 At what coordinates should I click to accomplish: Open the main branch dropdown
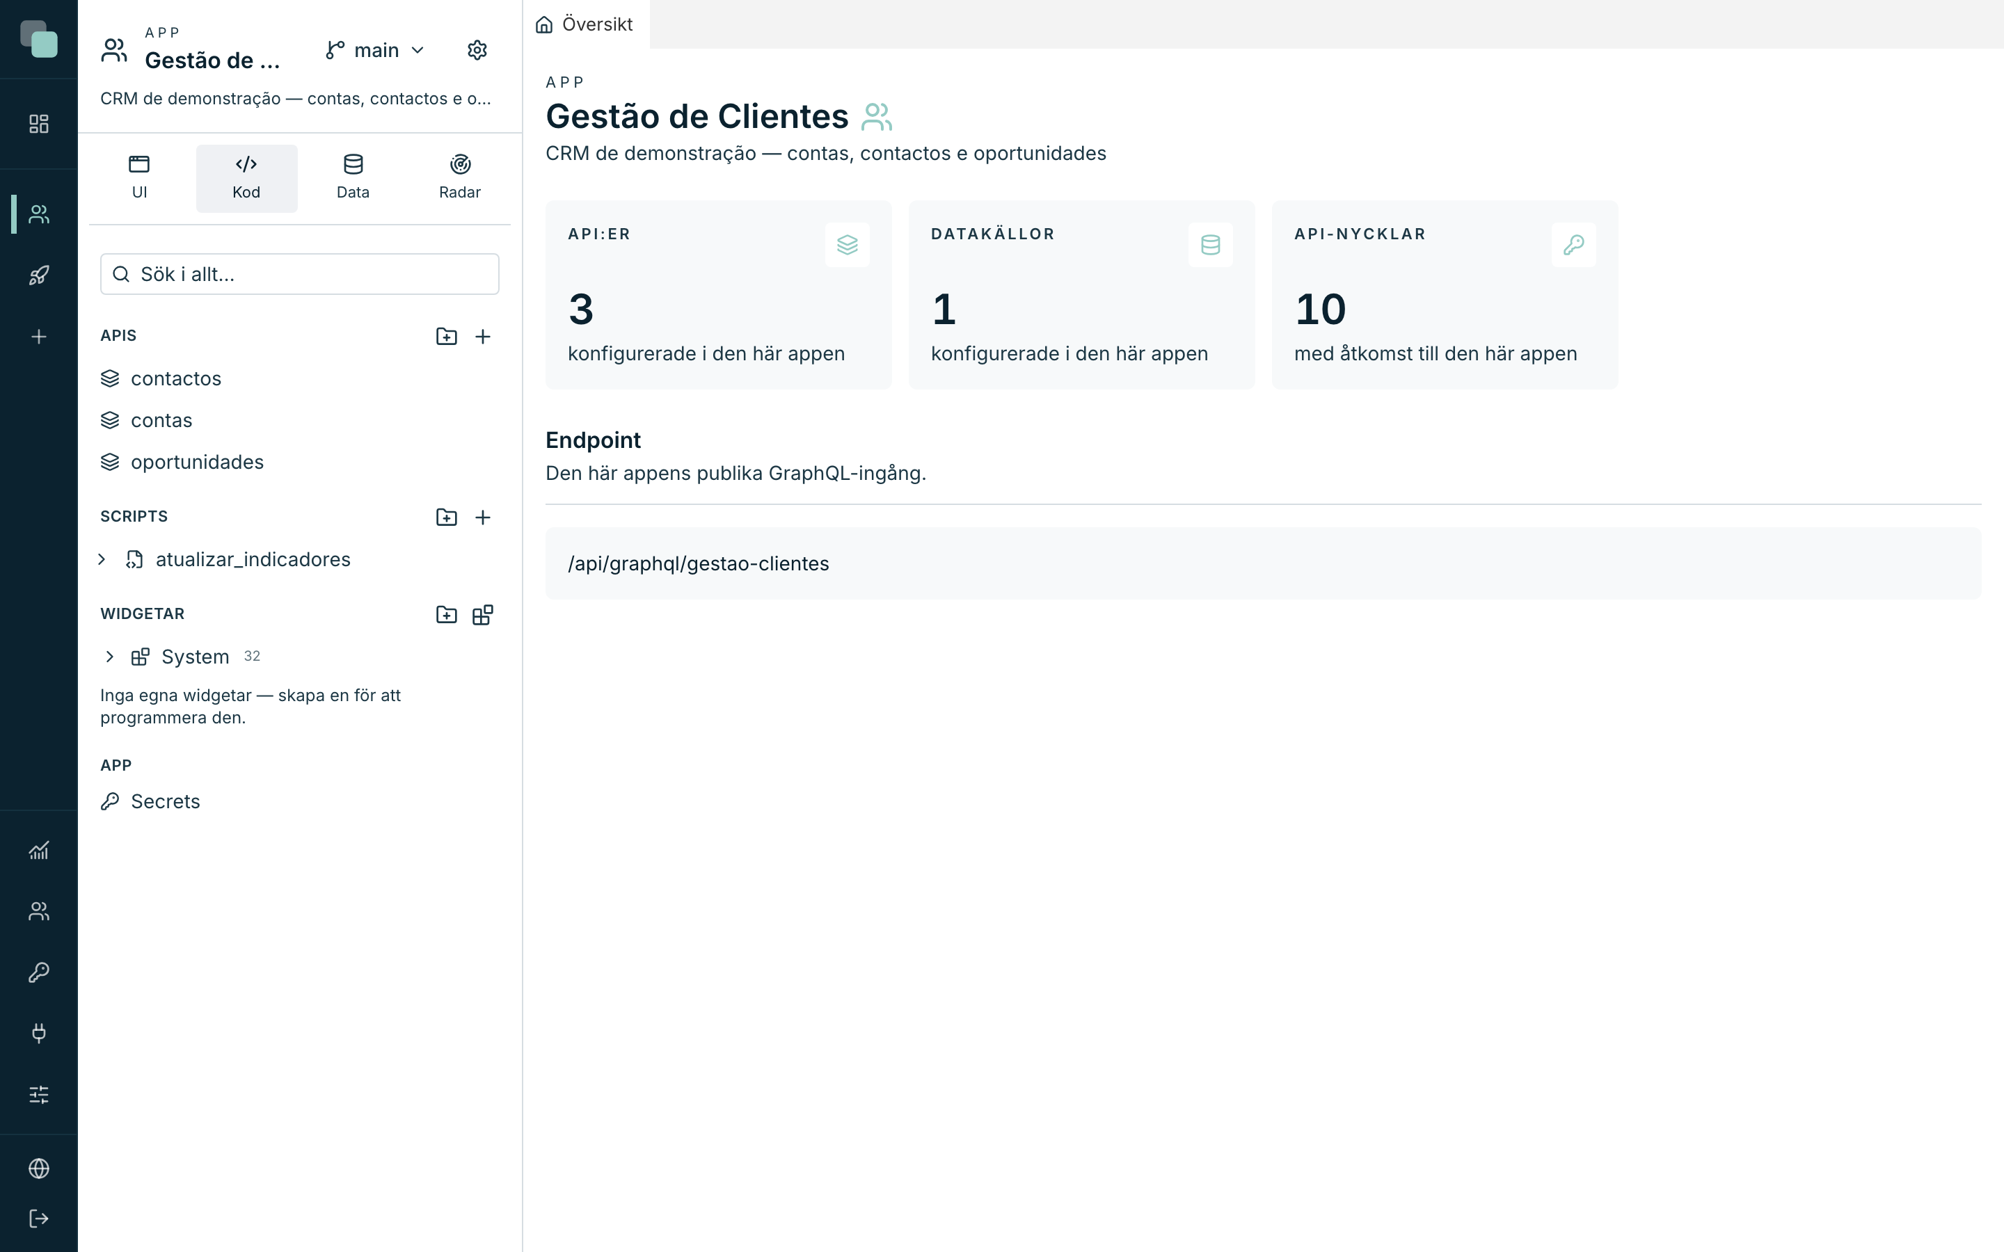tap(375, 51)
